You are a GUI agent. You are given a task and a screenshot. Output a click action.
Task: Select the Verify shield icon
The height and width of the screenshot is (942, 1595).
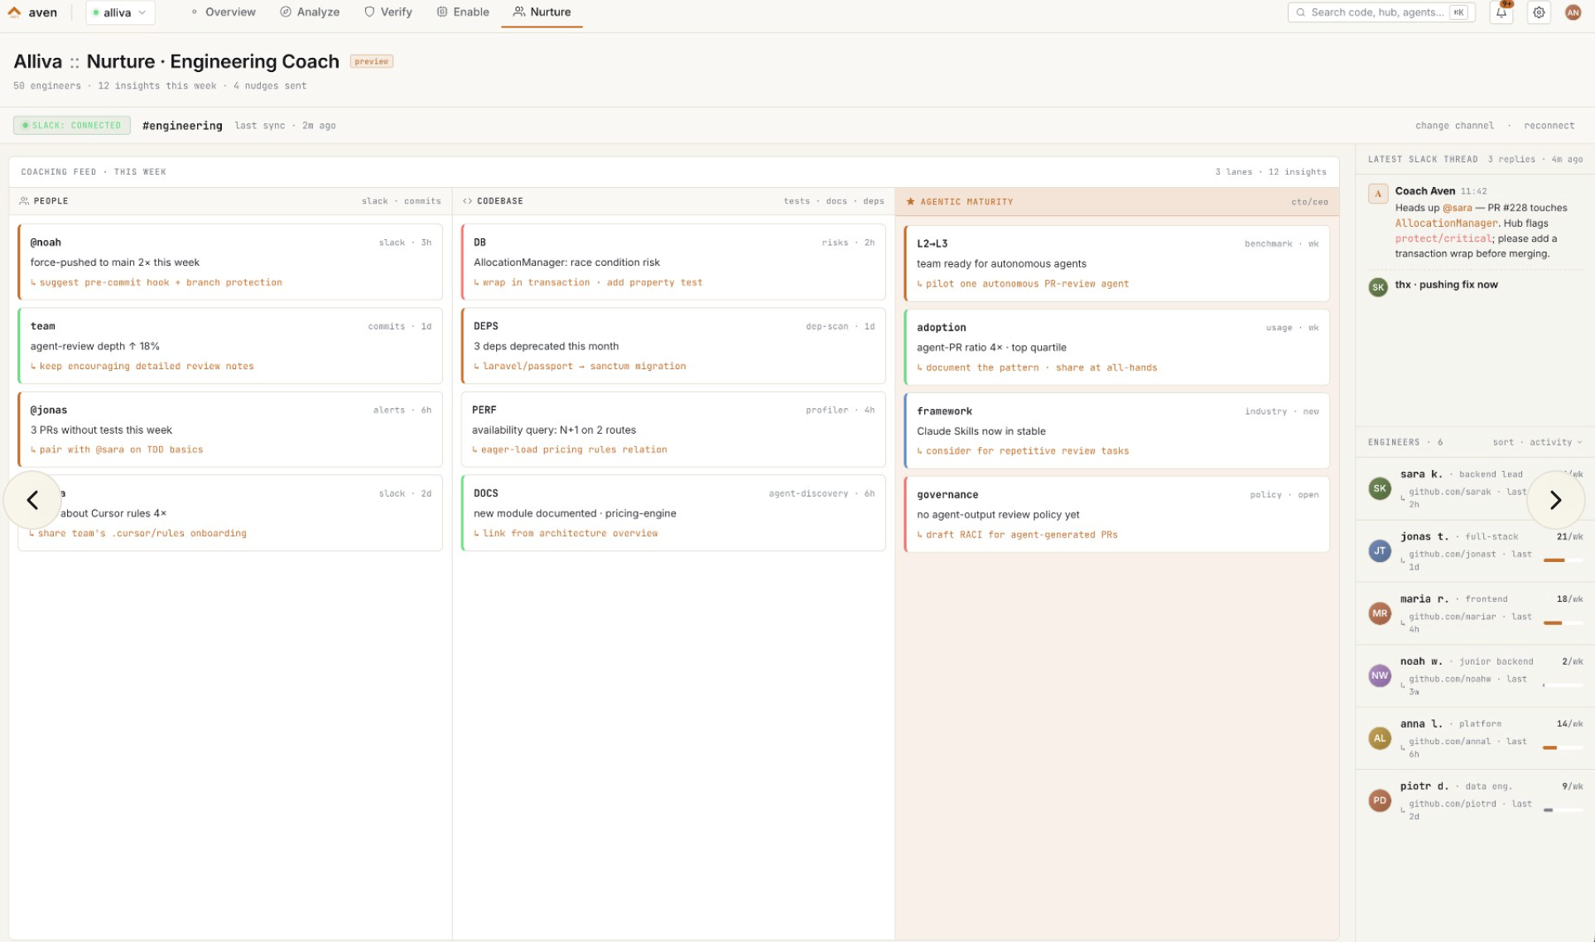pos(368,12)
